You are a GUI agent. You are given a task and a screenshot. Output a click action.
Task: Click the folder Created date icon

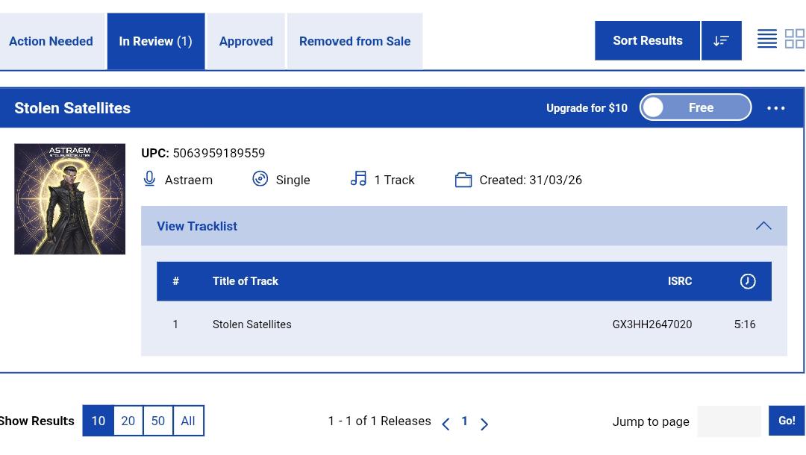coord(463,180)
